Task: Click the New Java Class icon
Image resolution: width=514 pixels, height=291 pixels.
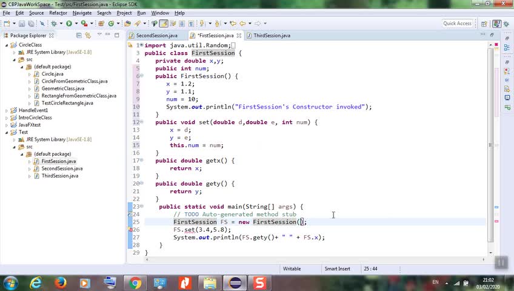Action: pyautogui.click(x=111, y=24)
